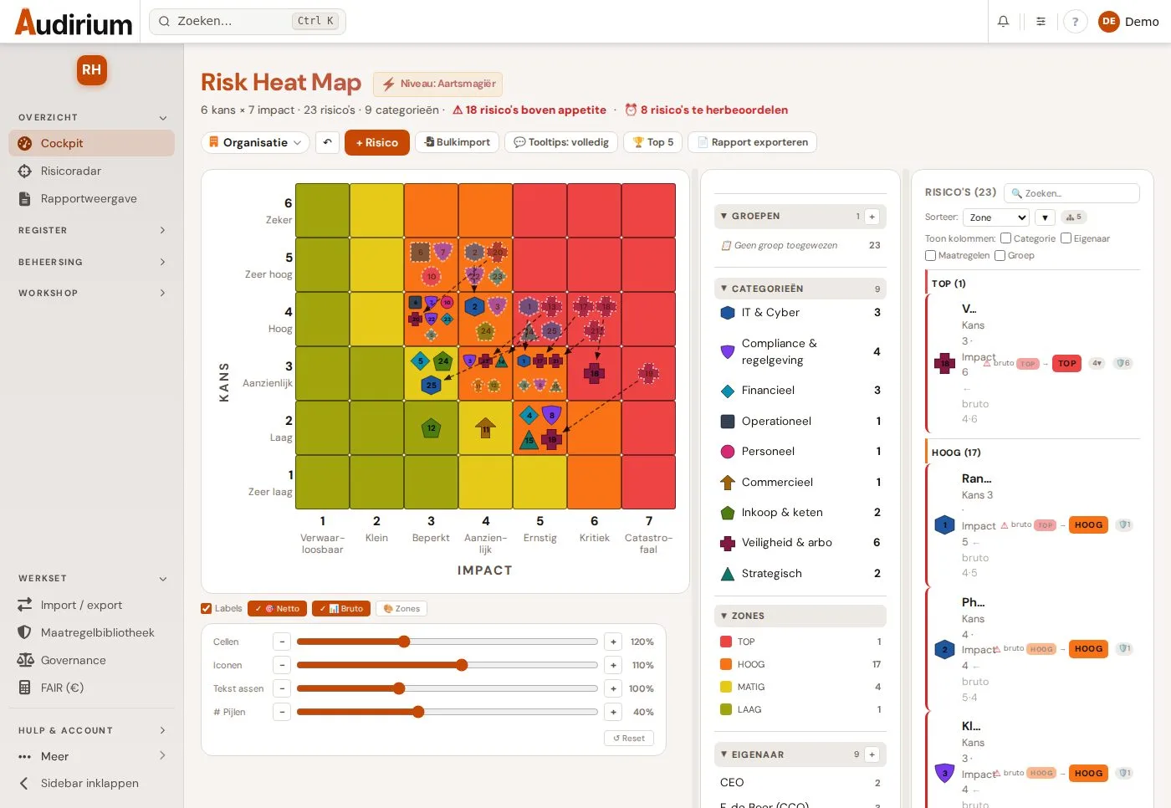1171x808 pixels.
Task: Toggle sort direction arrow button
Action: 1045,217
